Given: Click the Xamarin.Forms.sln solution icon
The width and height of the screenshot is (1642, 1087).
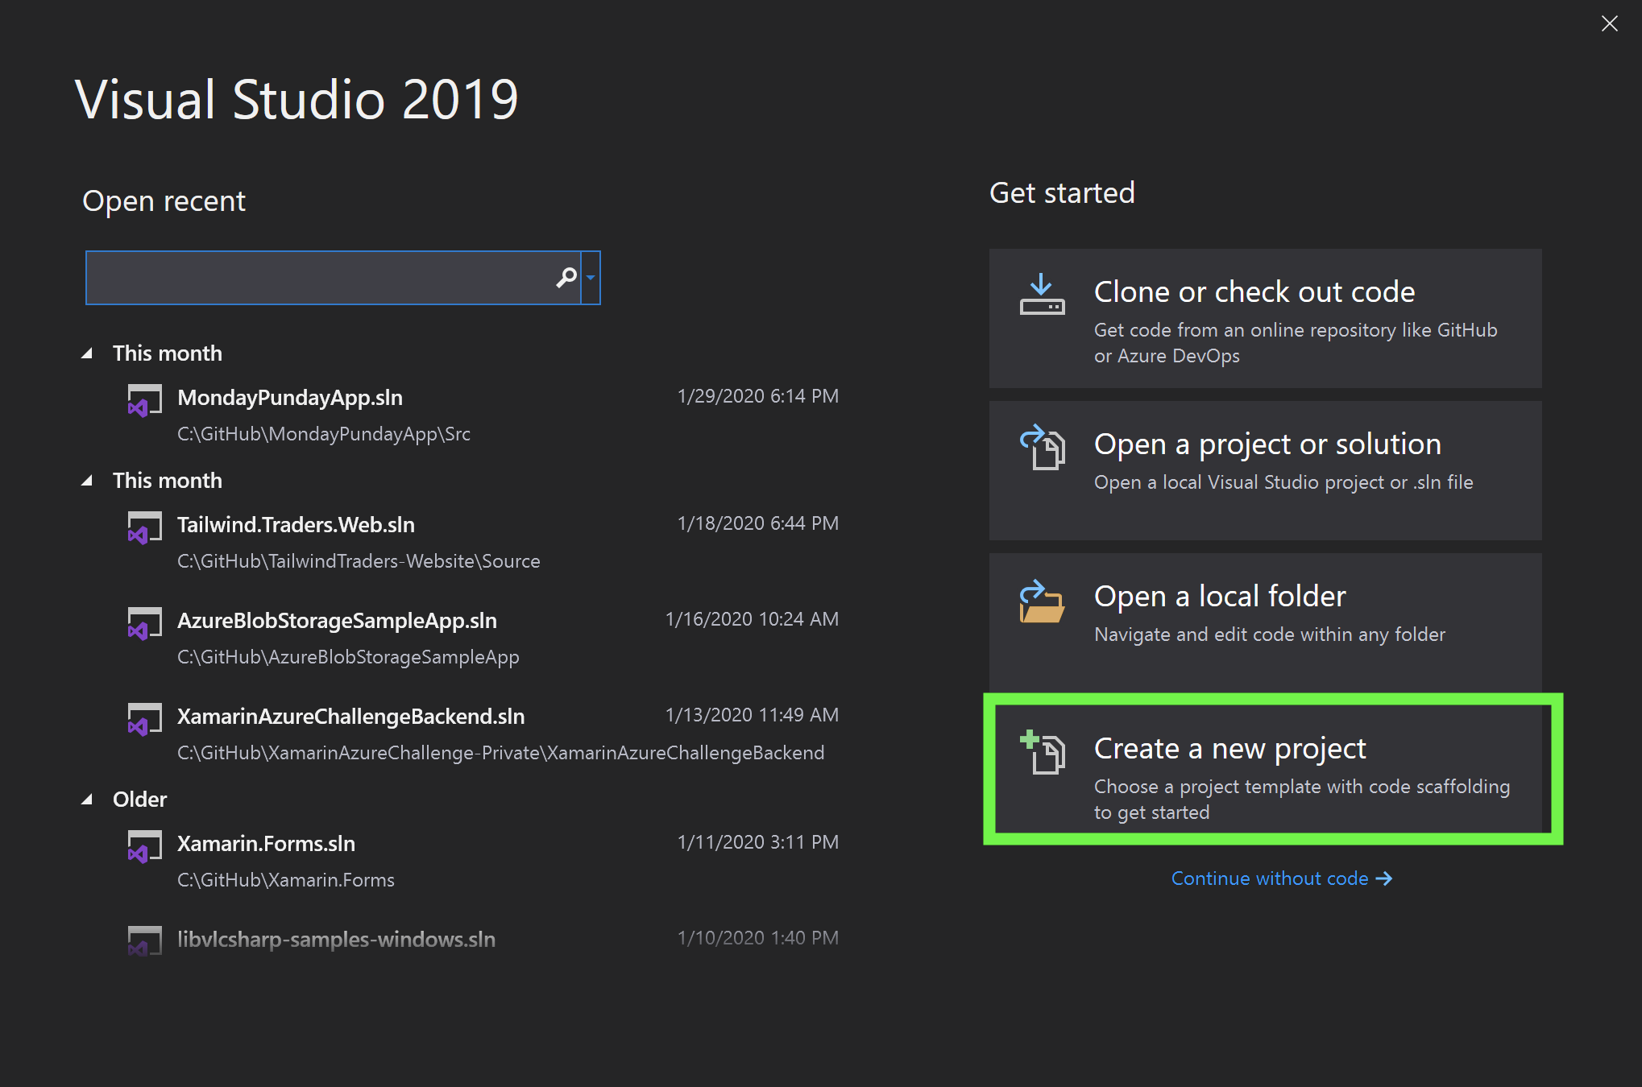Looking at the screenshot, I should pyautogui.click(x=144, y=846).
